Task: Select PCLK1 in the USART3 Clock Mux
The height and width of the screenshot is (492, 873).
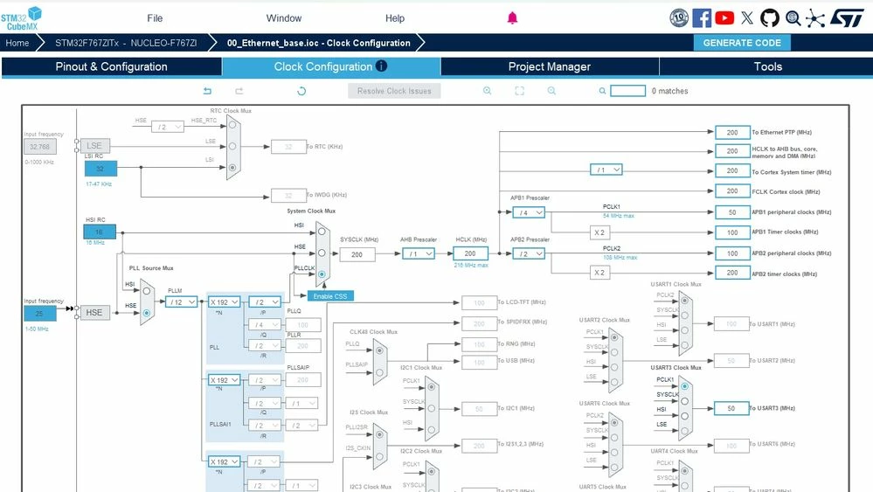Action: point(685,385)
